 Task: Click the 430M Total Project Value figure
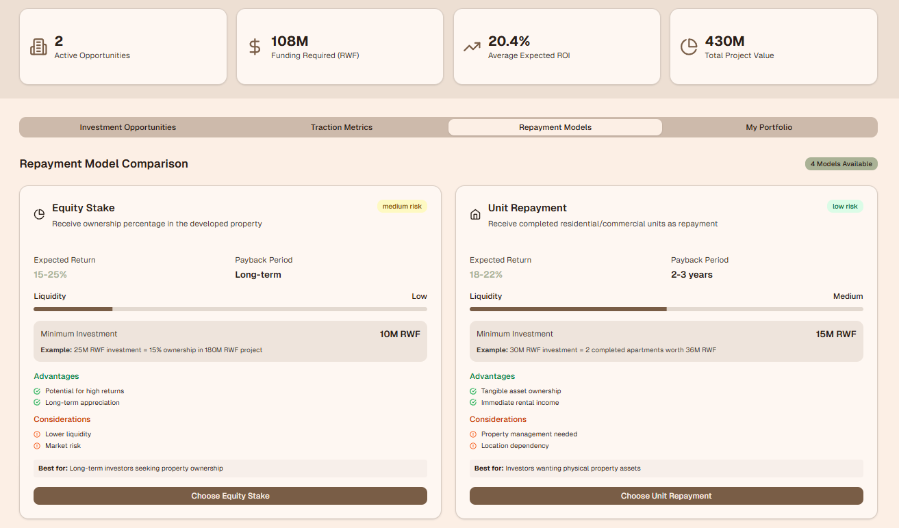click(x=725, y=42)
